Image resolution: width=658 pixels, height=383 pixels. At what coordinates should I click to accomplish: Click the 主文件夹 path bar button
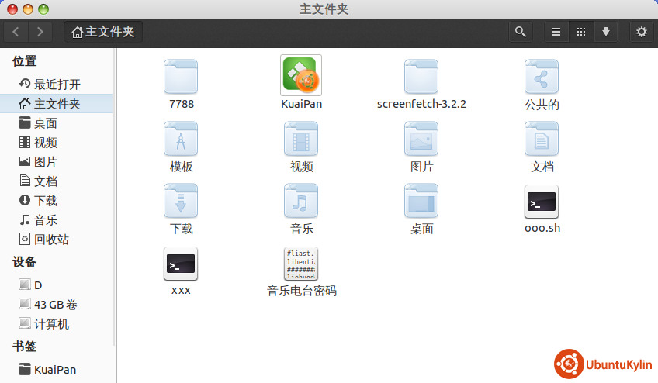coord(102,32)
